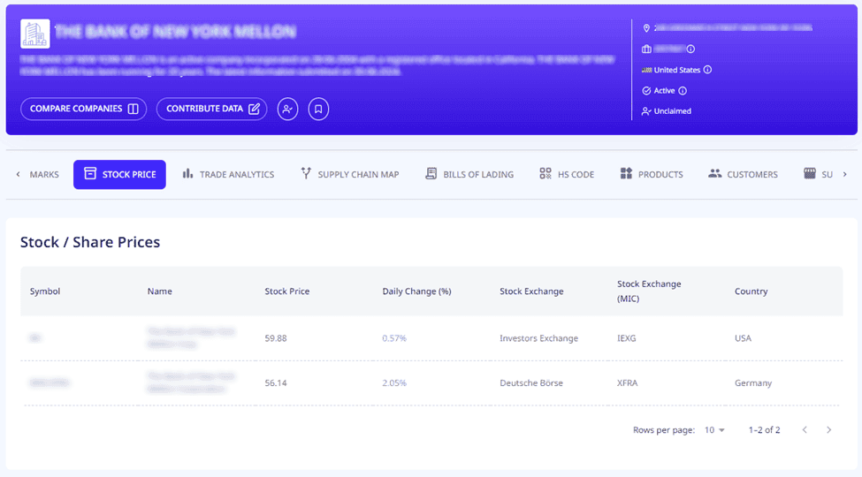Click the info icon next to briefcase entry

[x=690, y=49]
